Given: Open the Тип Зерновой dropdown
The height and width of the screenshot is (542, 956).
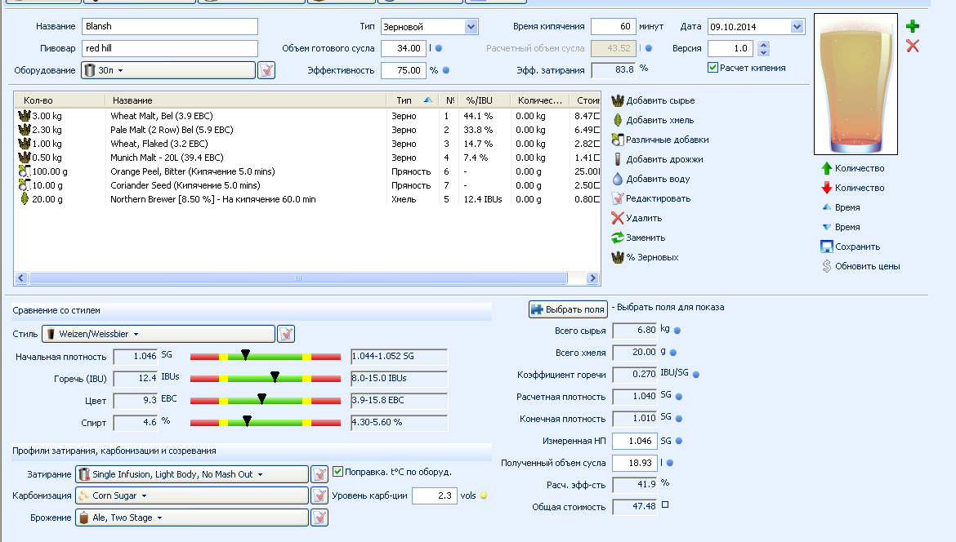Looking at the screenshot, I should (471, 27).
